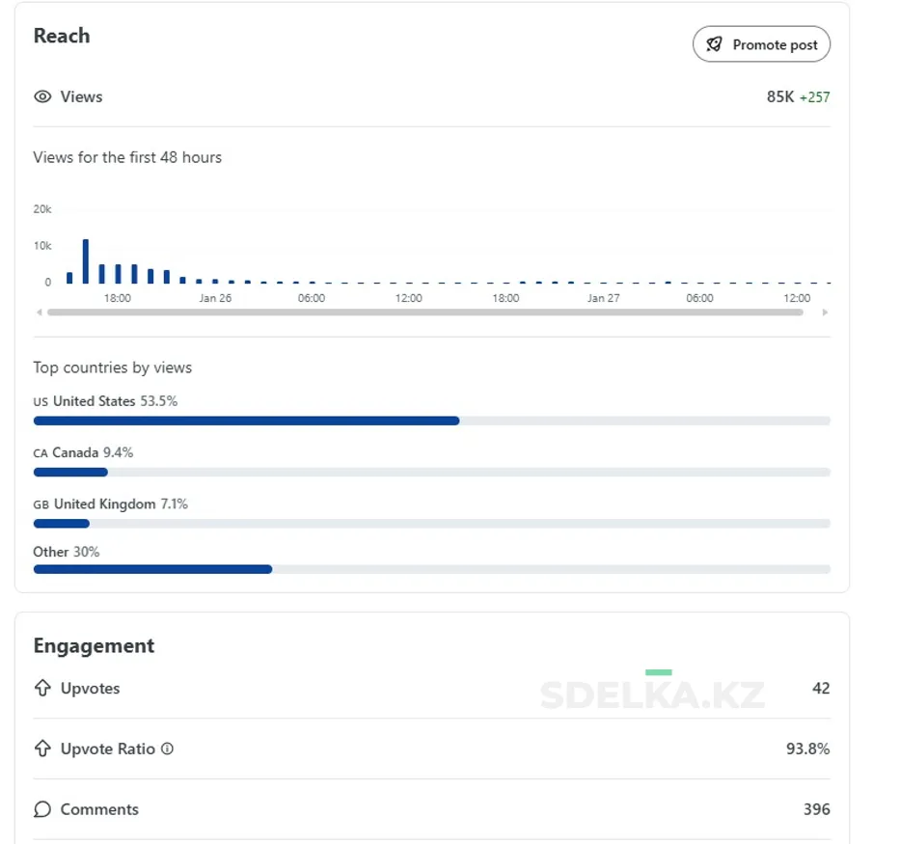Select the tallest bar in the views chart
The image size is (900, 844).
tap(86, 261)
